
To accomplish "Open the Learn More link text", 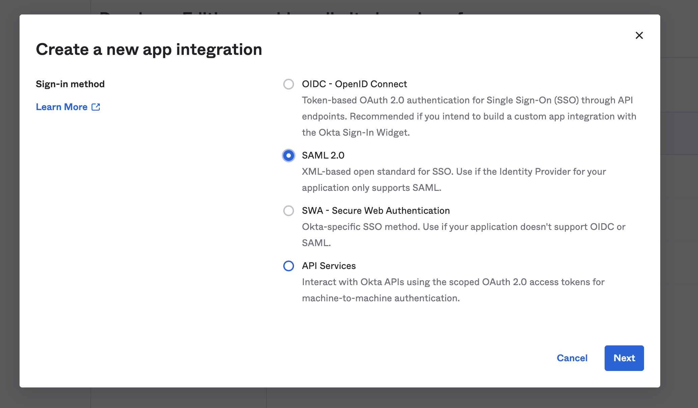I will click(62, 107).
